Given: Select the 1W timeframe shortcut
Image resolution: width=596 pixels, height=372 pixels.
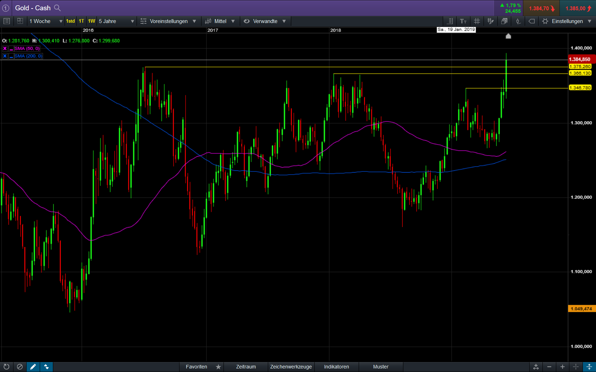Looking at the screenshot, I should click(x=92, y=21).
